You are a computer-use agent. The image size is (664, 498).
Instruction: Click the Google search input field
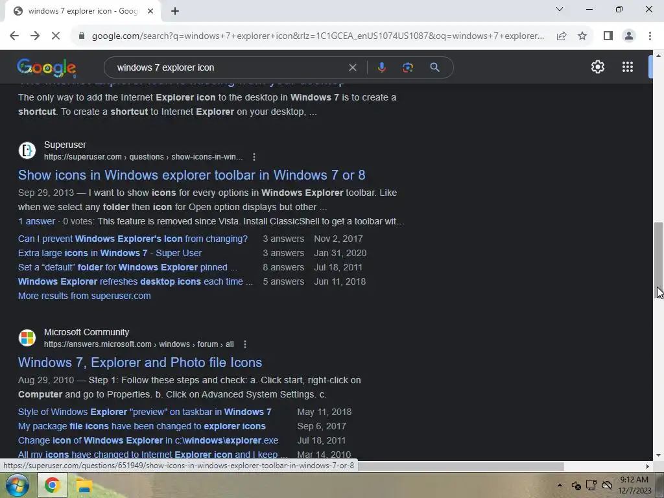click(229, 67)
